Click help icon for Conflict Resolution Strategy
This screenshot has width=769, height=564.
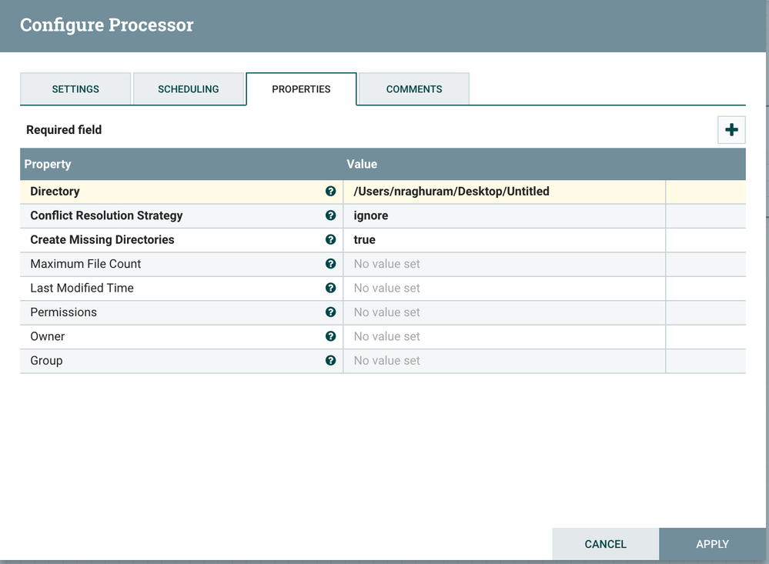(330, 215)
